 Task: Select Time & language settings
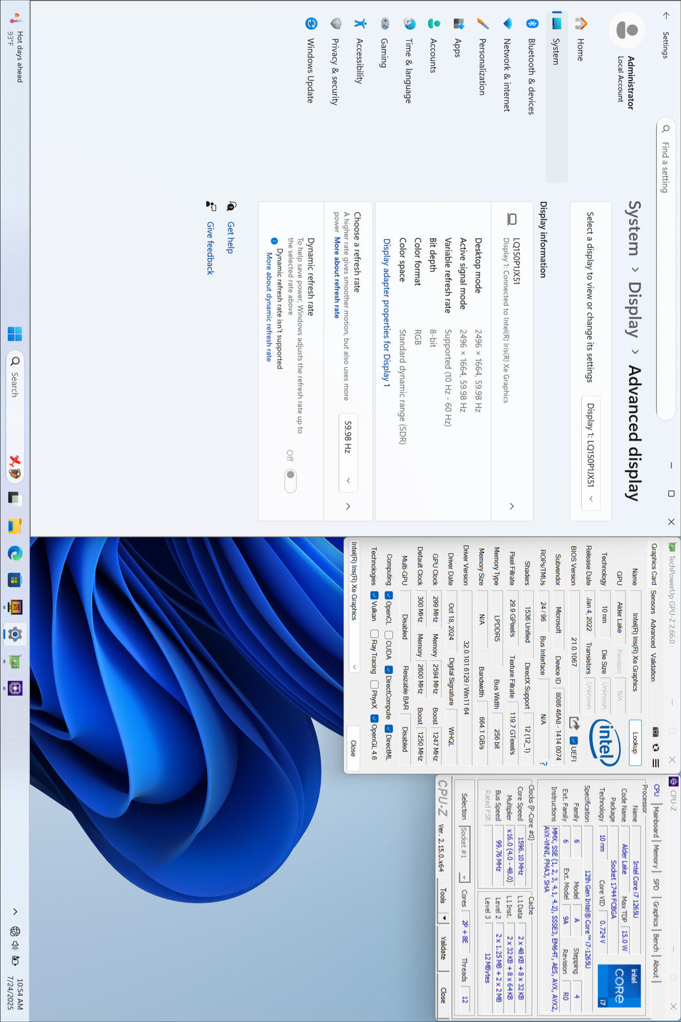[x=409, y=61]
